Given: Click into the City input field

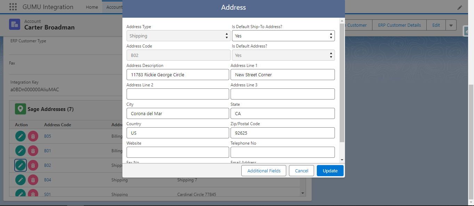Looking at the screenshot, I should pos(178,113).
